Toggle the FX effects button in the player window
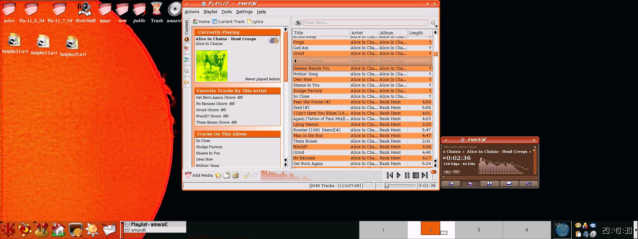The image size is (638, 239). [456, 172]
